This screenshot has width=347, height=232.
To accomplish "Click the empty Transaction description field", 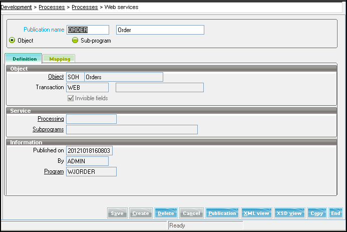I will click(x=160, y=88).
